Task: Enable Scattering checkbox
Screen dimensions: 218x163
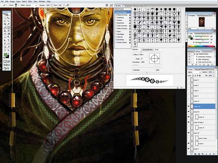Action: (116, 17)
